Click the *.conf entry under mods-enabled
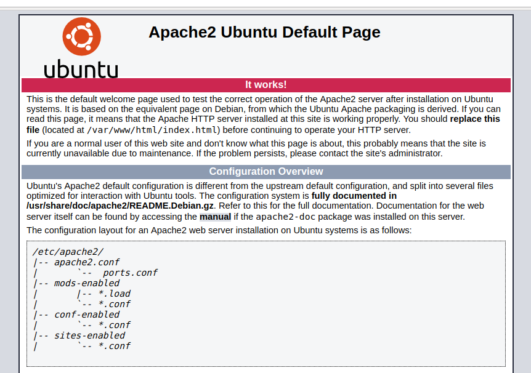 [114, 304]
